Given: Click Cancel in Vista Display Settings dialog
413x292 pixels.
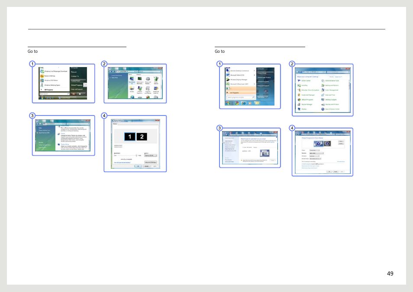Looking at the screenshot, I should pos(146,166).
